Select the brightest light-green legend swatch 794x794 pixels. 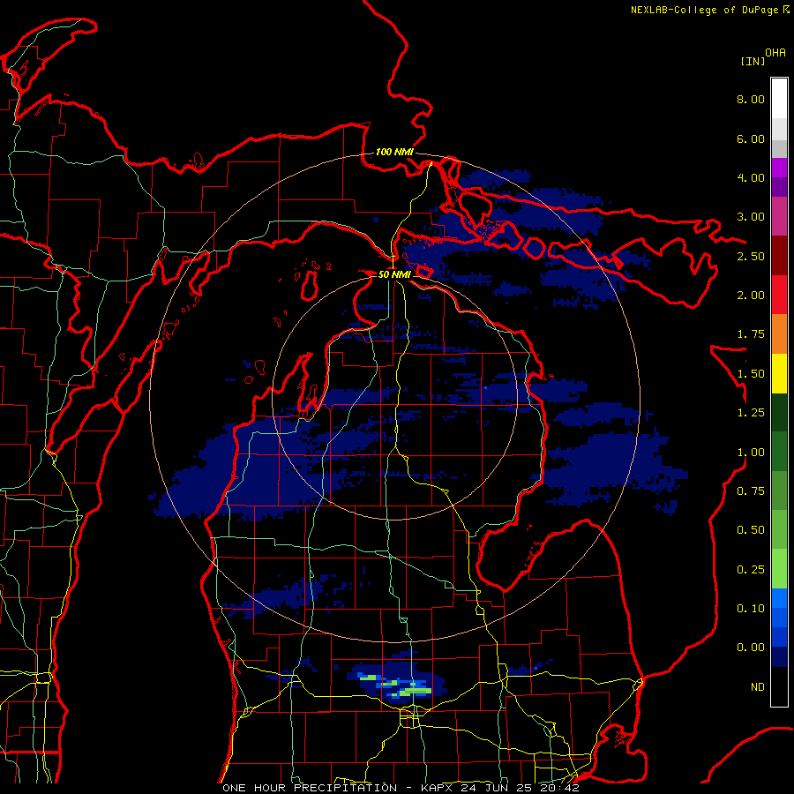[x=779, y=569]
